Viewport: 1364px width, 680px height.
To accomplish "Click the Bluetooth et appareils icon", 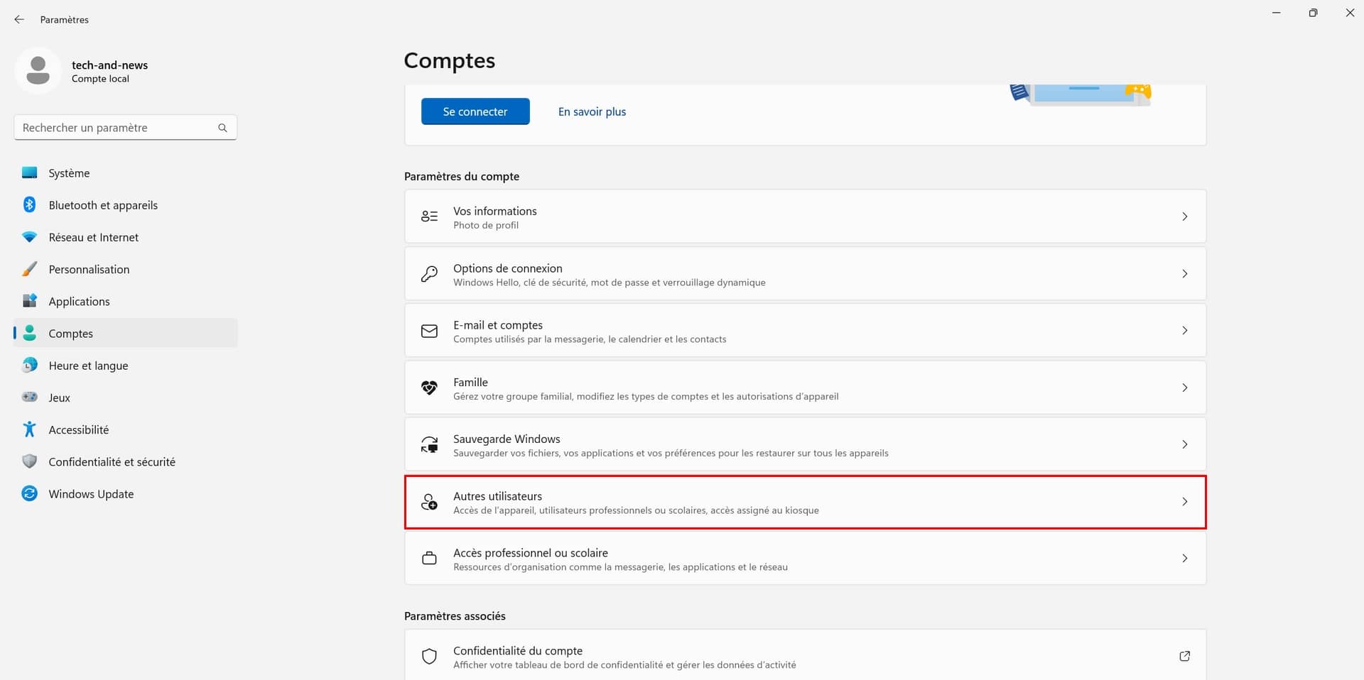I will click(x=29, y=205).
